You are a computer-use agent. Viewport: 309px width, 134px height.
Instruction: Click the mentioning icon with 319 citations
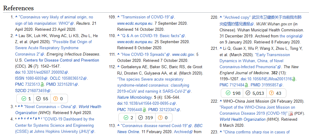tap(140, 118)
